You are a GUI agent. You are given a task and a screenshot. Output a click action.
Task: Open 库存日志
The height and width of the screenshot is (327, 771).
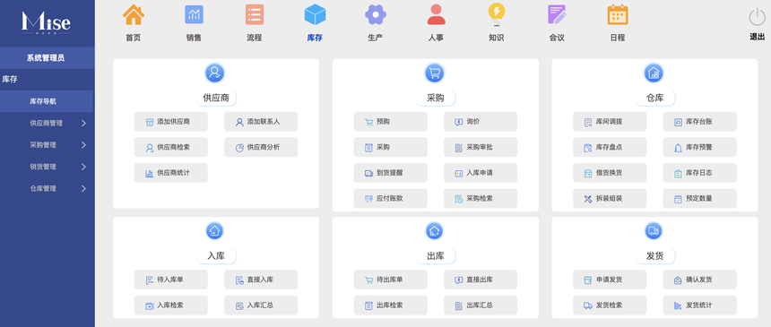click(x=699, y=173)
